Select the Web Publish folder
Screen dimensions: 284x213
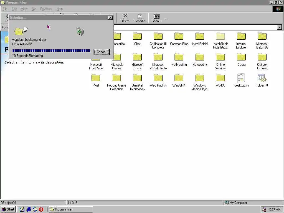(x=158, y=81)
